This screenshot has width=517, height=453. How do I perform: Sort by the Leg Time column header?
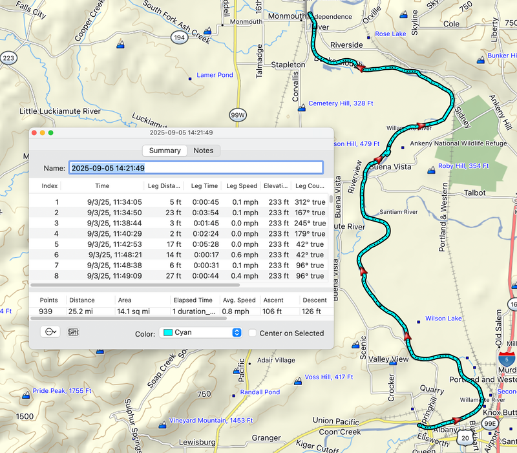pos(204,186)
